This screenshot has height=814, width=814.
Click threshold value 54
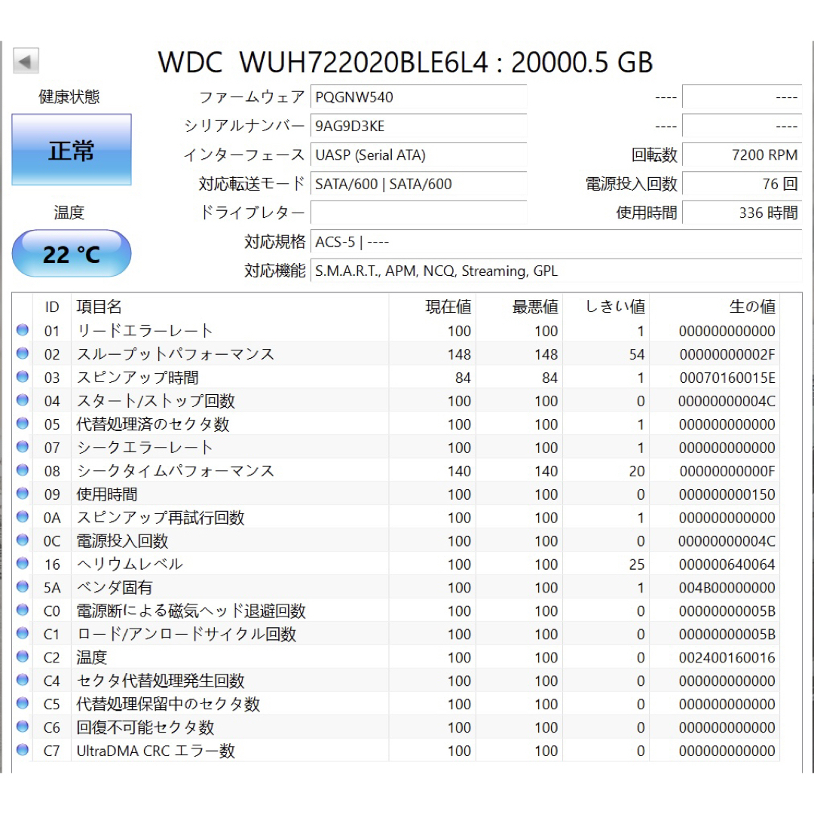point(637,354)
